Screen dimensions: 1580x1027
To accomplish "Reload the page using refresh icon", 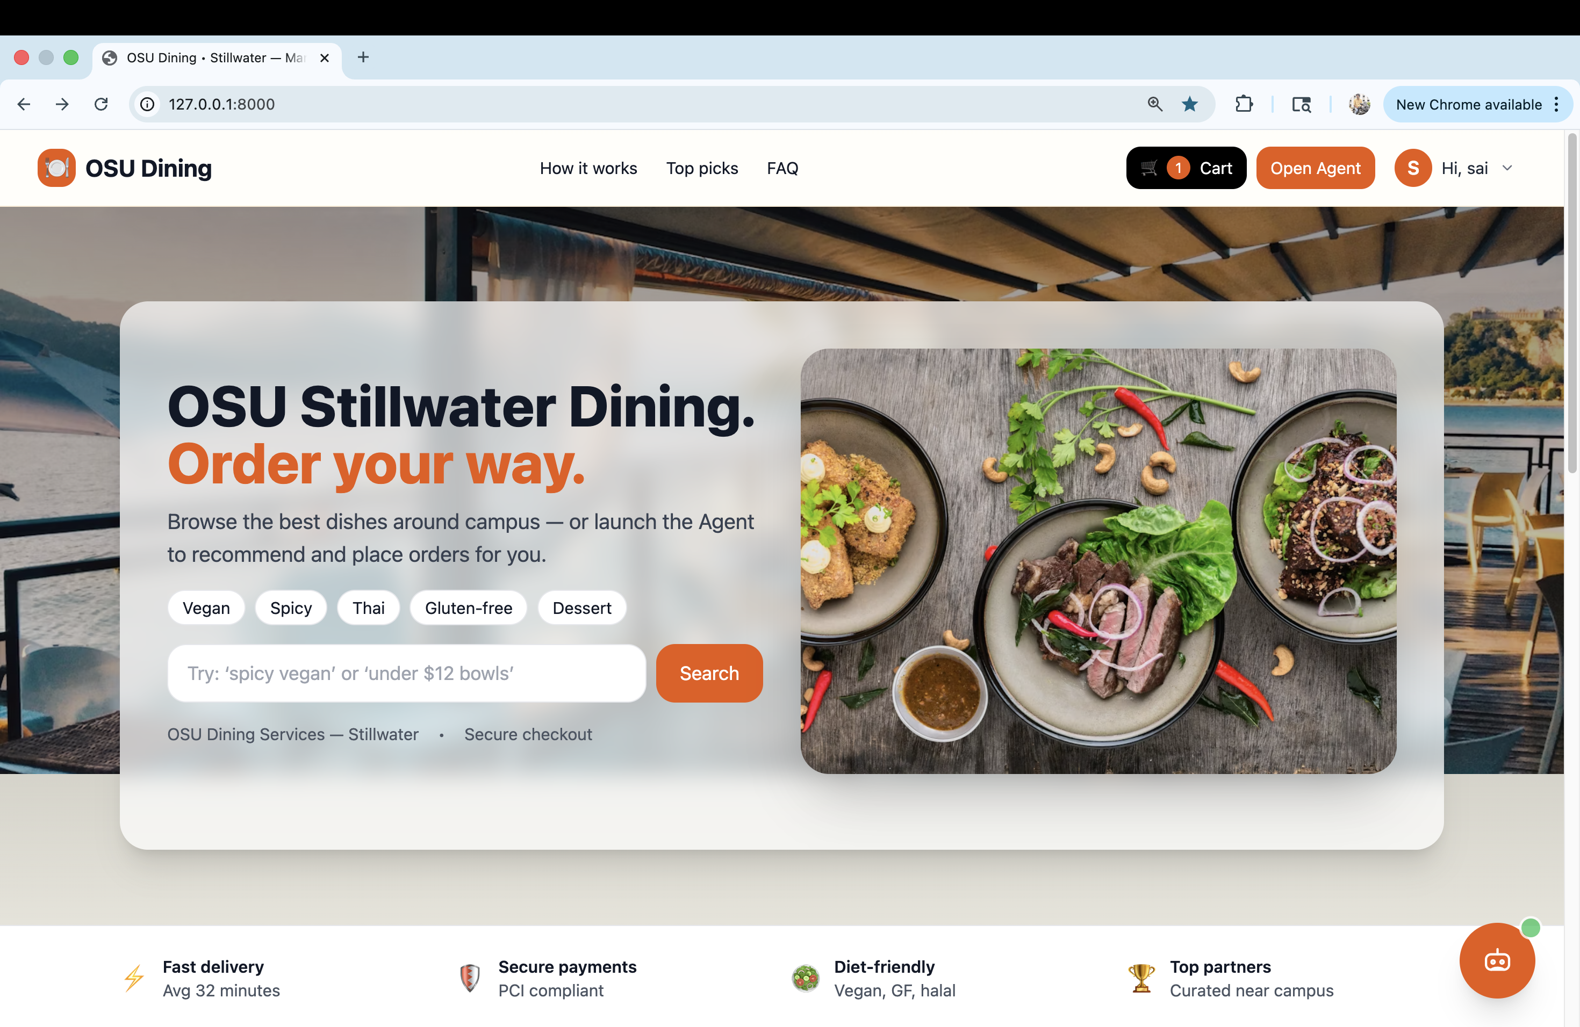I will (x=101, y=104).
